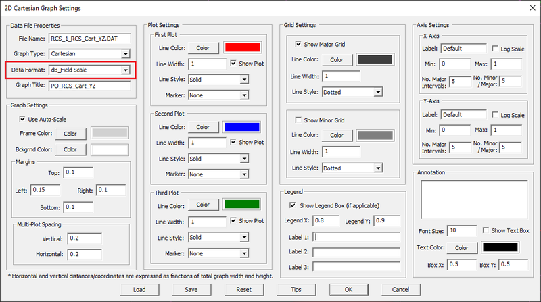Open the Tips button
541x302 pixels.
click(x=296, y=289)
